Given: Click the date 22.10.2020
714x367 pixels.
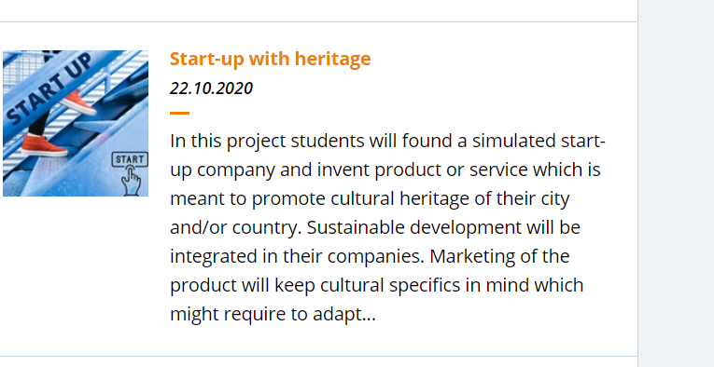Looking at the screenshot, I should pyautogui.click(x=211, y=88).
